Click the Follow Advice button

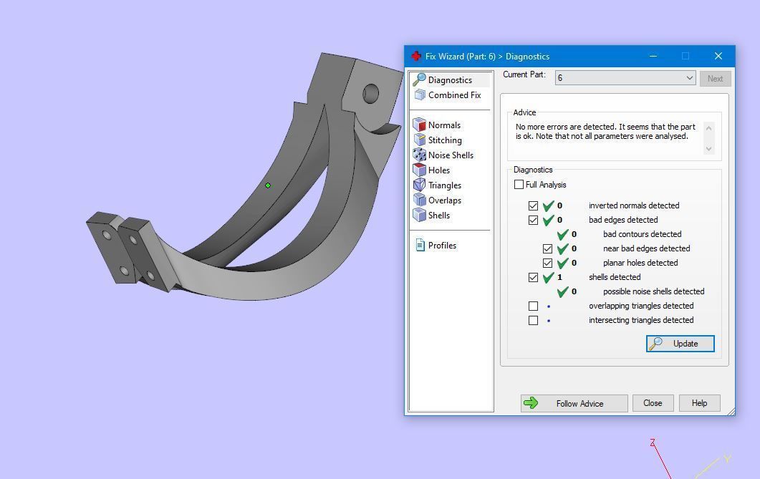coord(574,403)
